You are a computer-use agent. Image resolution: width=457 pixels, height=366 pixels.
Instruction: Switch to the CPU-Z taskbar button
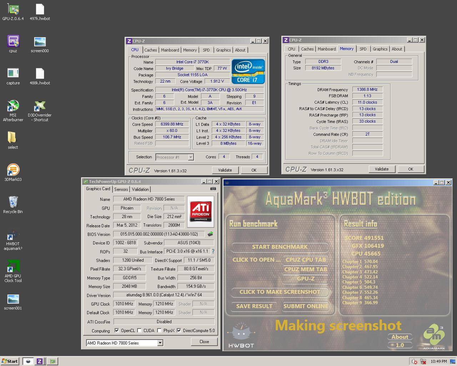point(40,361)
